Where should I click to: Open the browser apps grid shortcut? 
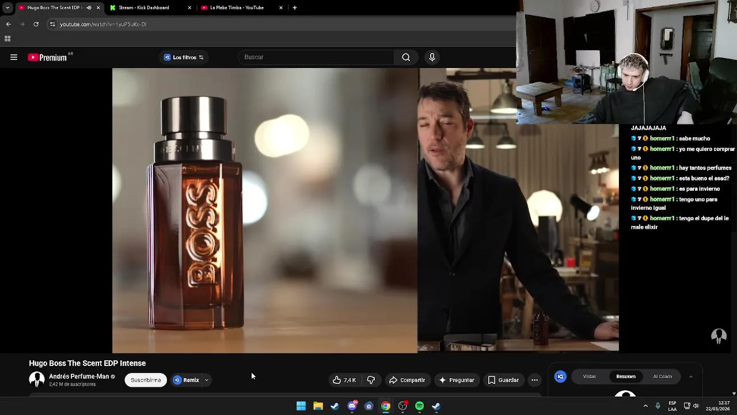(7, 39)
